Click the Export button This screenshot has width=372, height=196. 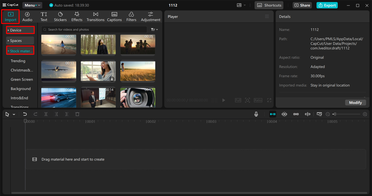tap(327, 5)
